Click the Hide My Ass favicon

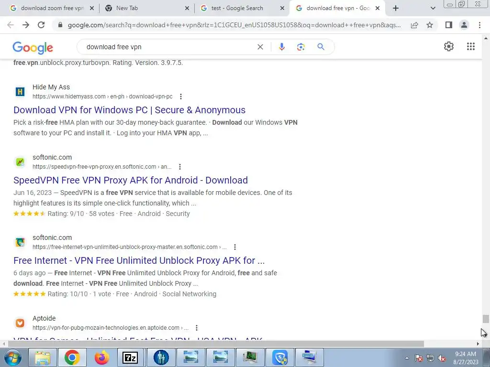click(20, 91)
